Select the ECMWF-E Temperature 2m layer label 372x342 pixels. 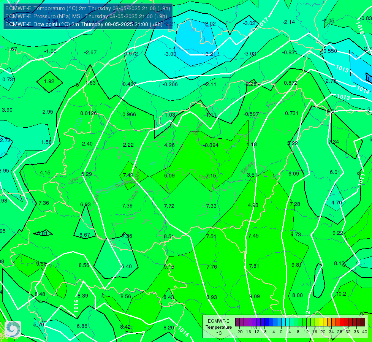point(87,8)
